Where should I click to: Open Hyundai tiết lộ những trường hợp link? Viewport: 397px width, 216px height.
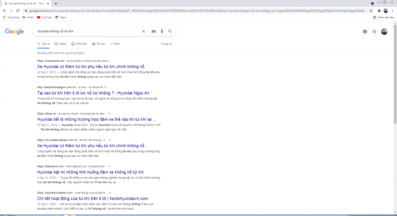click(x=96, y=119)
